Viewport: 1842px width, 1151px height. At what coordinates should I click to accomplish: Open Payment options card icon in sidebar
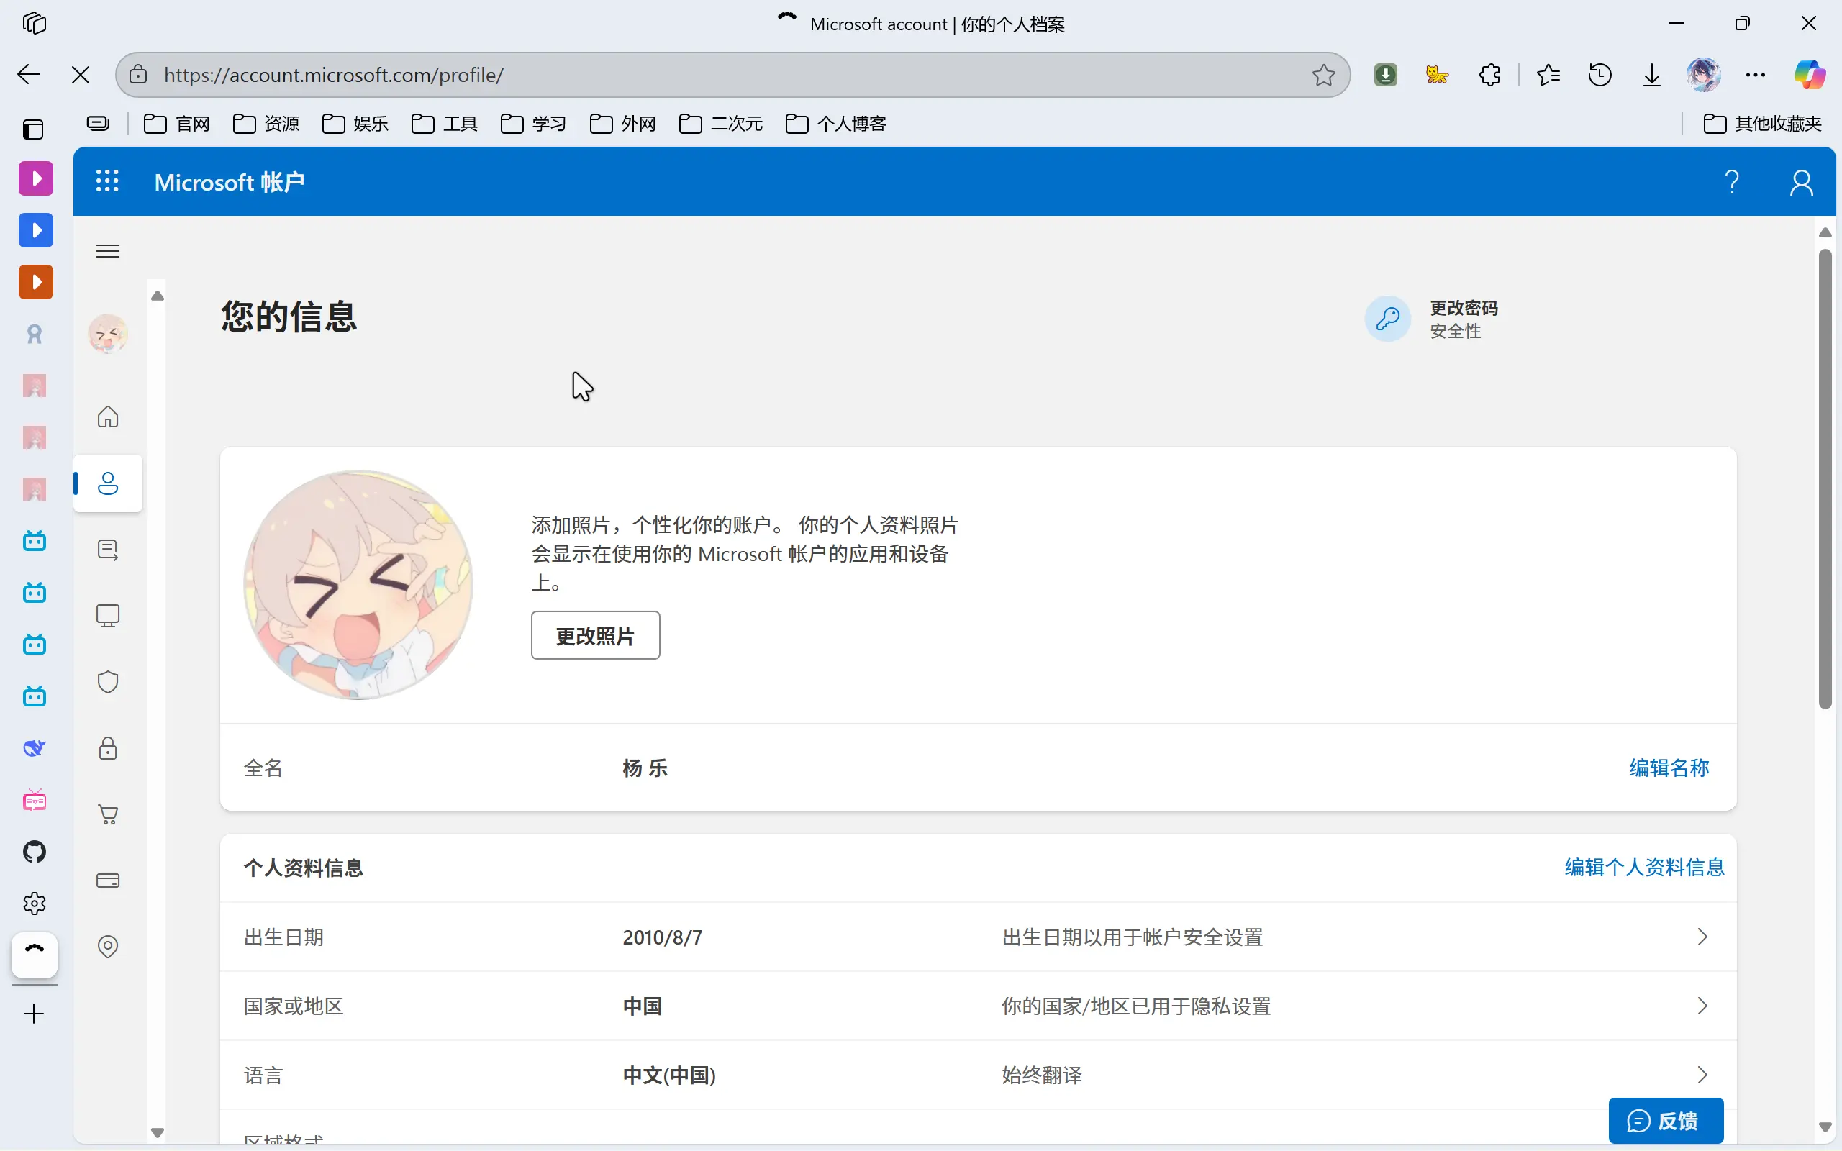[108, 881]
